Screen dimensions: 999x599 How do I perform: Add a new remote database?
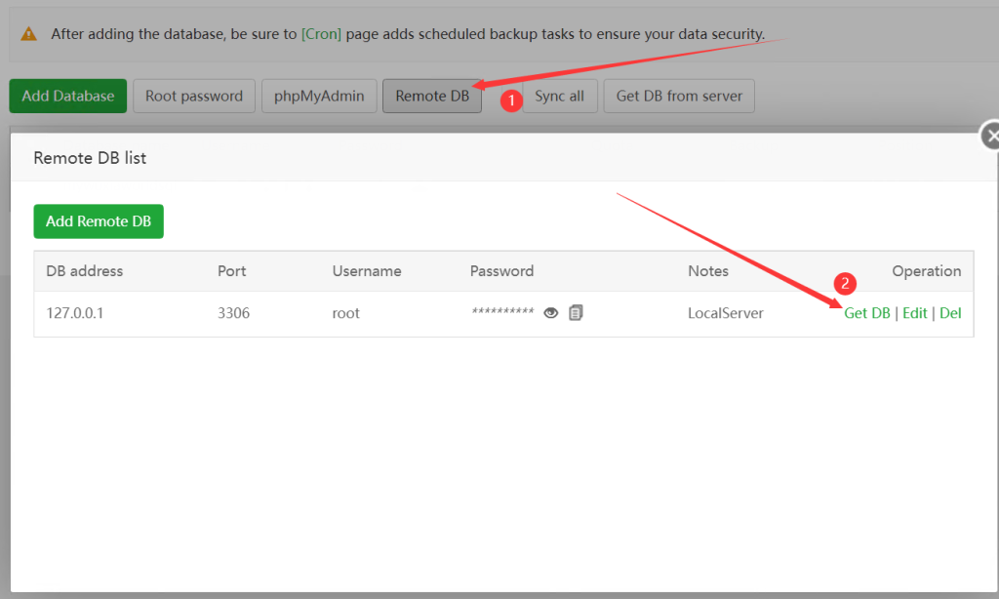point(99,221)
